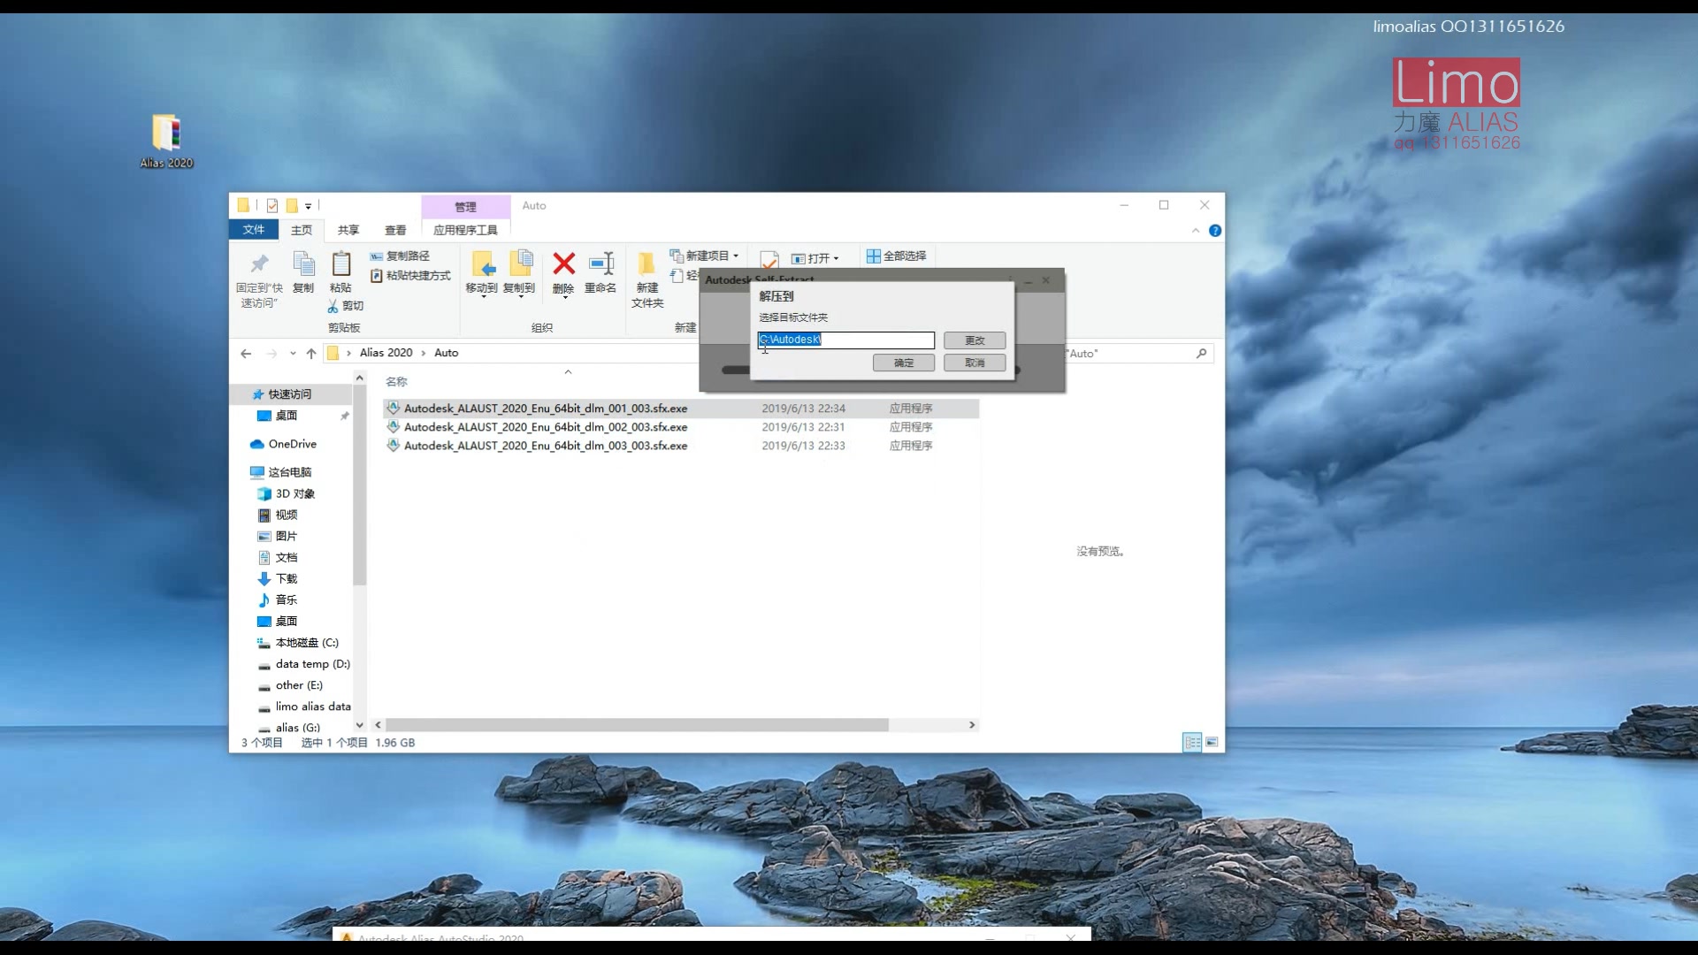Click the Up one level arrow
Viewport: 1698px width, 955px height.
pos(311,354)
